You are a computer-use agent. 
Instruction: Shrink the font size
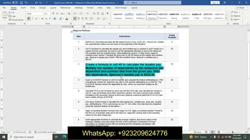pos(57,14)
